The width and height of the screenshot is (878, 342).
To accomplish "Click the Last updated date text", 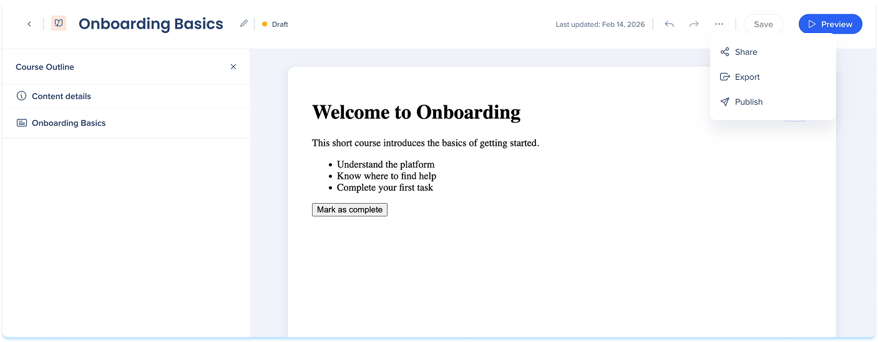I will click(x=600, y=24).
